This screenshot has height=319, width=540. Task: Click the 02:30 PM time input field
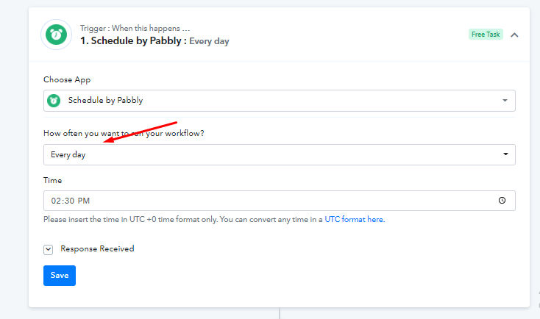(280, 201)
